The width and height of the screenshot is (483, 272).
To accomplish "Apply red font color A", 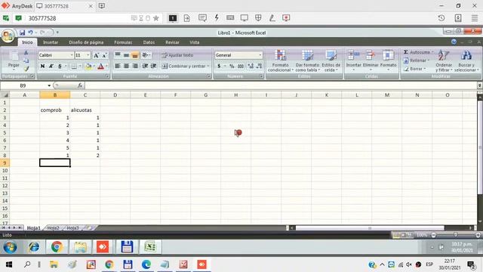I will coord(100,66).
